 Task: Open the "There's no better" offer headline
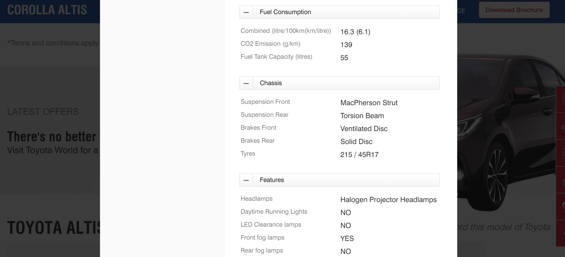point(53,136)
